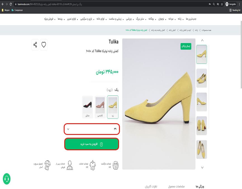Open the لوازم خانه menu
The width and height of the screenshot is (242, 189).
(x=101, y=19)
